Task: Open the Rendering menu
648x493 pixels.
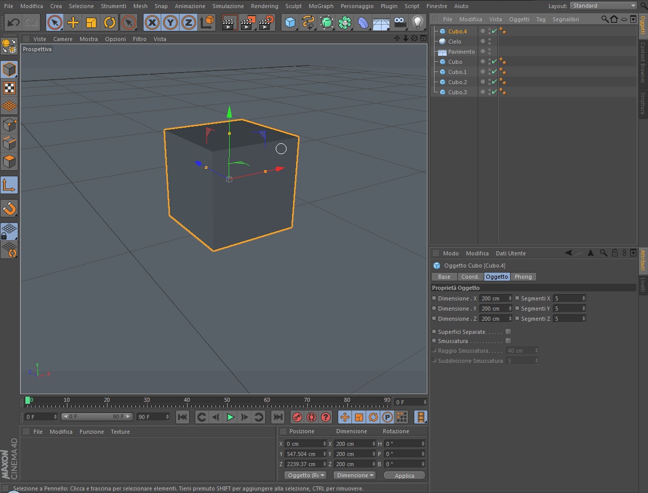Action: tap(264, 6)
